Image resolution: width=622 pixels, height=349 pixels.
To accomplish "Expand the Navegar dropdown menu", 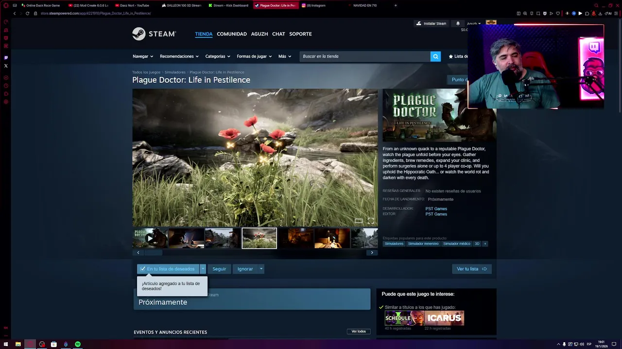I will pyautogui.click(x=143, y=56).
